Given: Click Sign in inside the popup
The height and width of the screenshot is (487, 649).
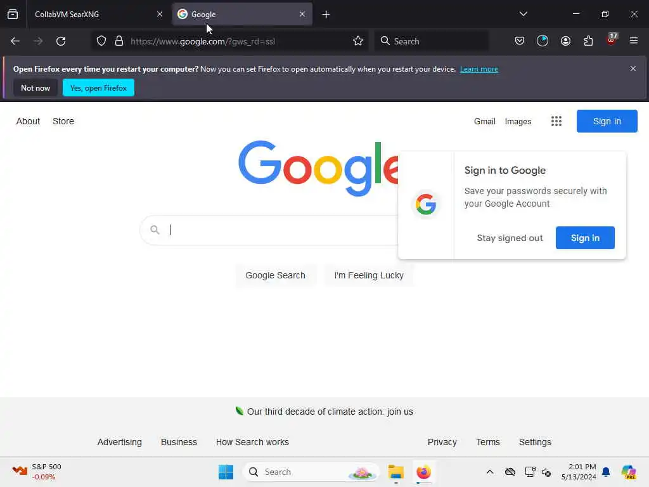Looking at the screenshot, I should coord(585,238).
